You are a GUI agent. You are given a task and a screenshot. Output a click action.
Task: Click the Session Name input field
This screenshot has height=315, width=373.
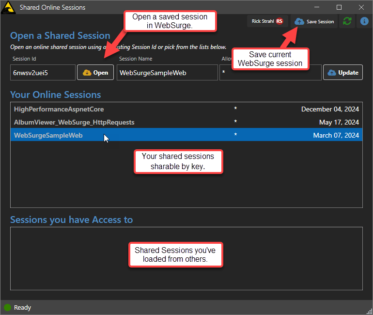pyautogui.click(x=167, y=73)
